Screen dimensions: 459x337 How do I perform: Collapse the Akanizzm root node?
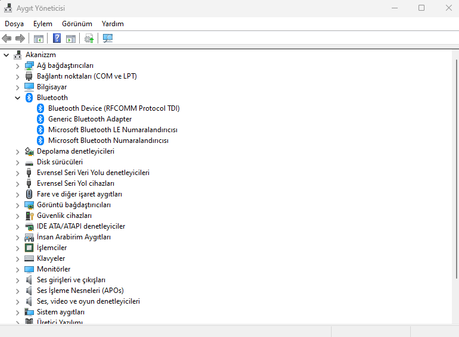(6, 55)
